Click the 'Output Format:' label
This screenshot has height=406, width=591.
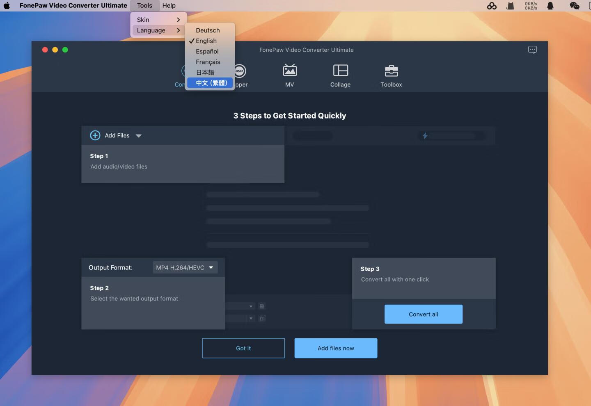110,267
